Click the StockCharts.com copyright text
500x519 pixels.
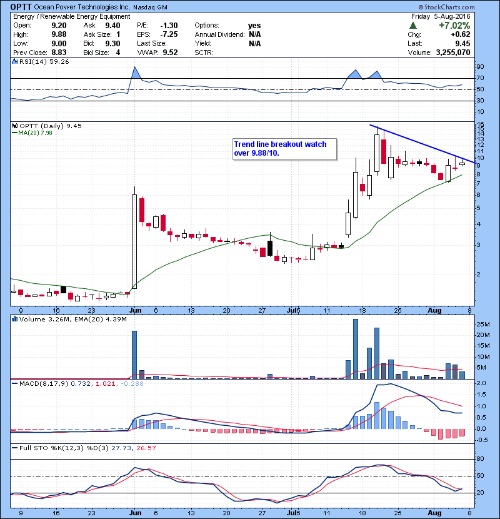(446, 7)
